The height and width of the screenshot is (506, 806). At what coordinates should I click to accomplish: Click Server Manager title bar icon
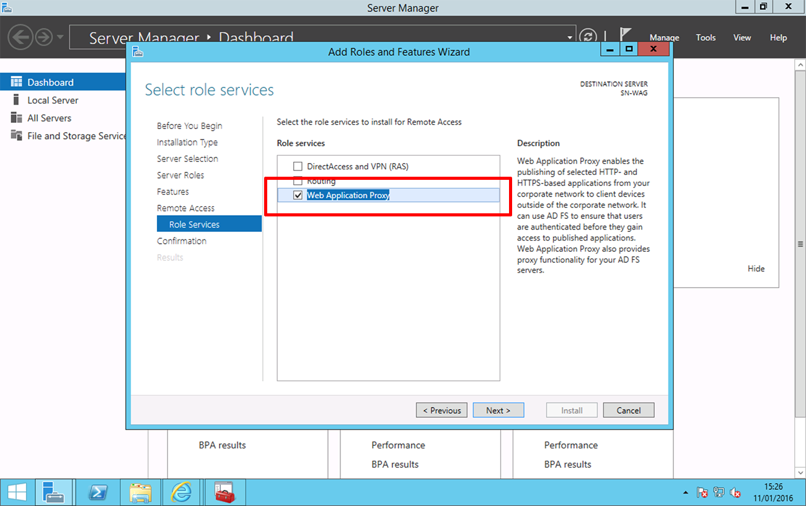click(x=8, y=7)
